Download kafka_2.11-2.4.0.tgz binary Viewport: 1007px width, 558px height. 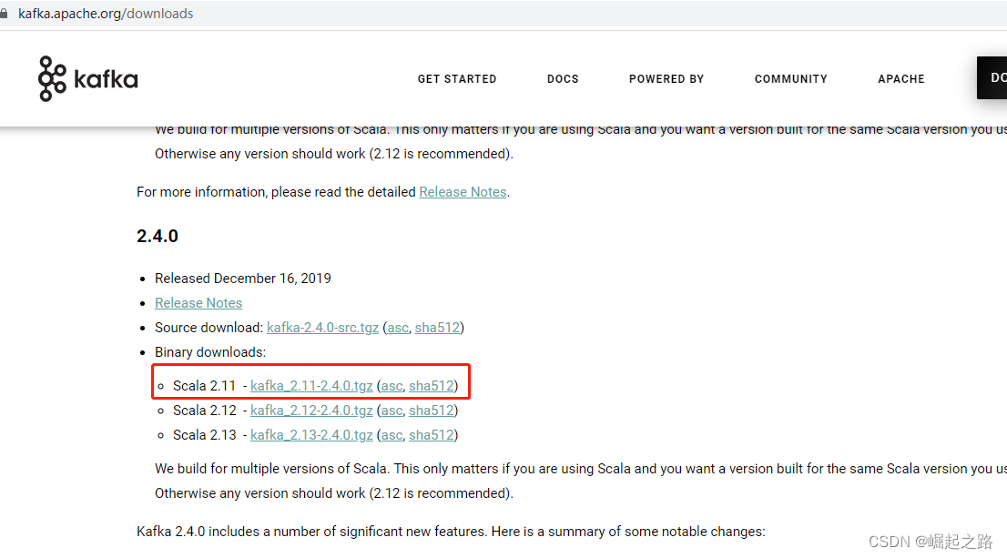pos(311,386)
